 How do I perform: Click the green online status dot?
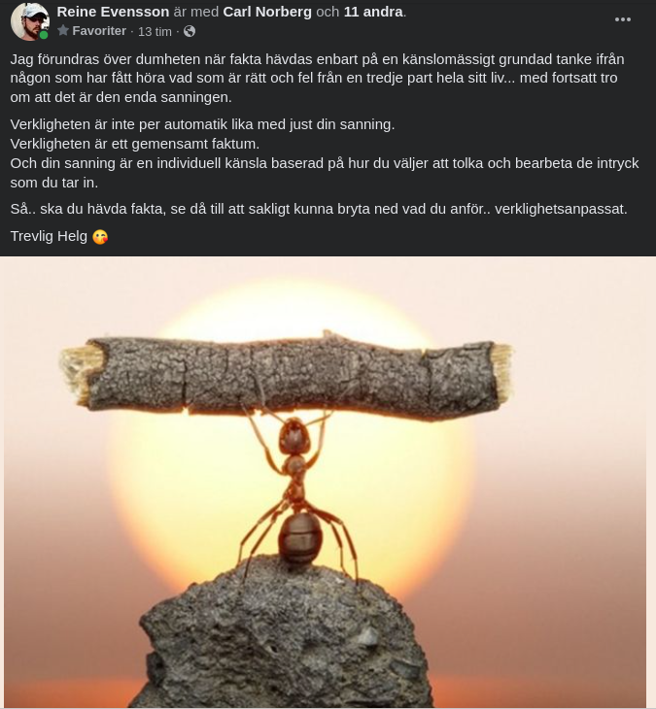point(44,35)
